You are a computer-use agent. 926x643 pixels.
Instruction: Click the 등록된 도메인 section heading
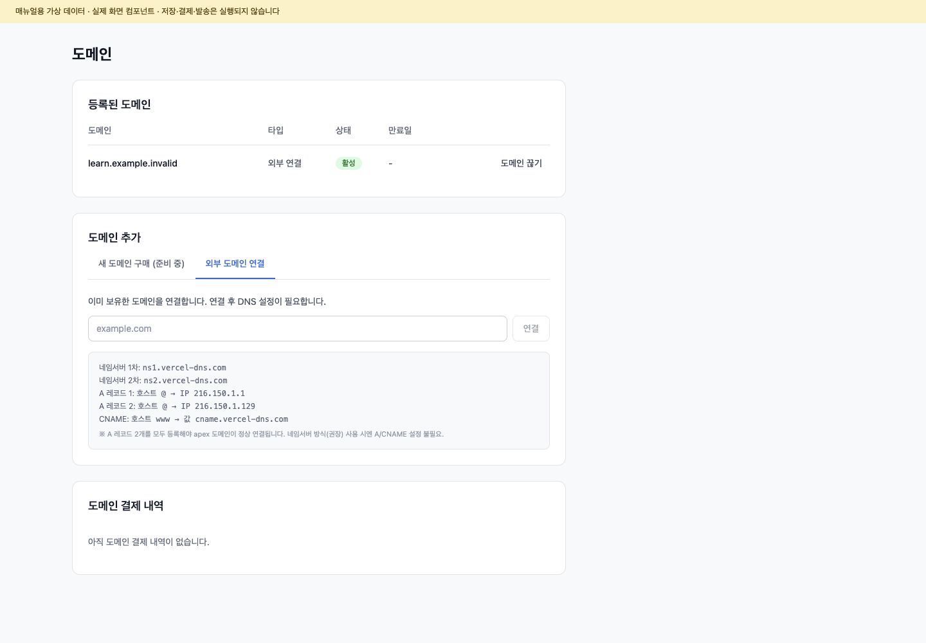[x=120, y=104]
